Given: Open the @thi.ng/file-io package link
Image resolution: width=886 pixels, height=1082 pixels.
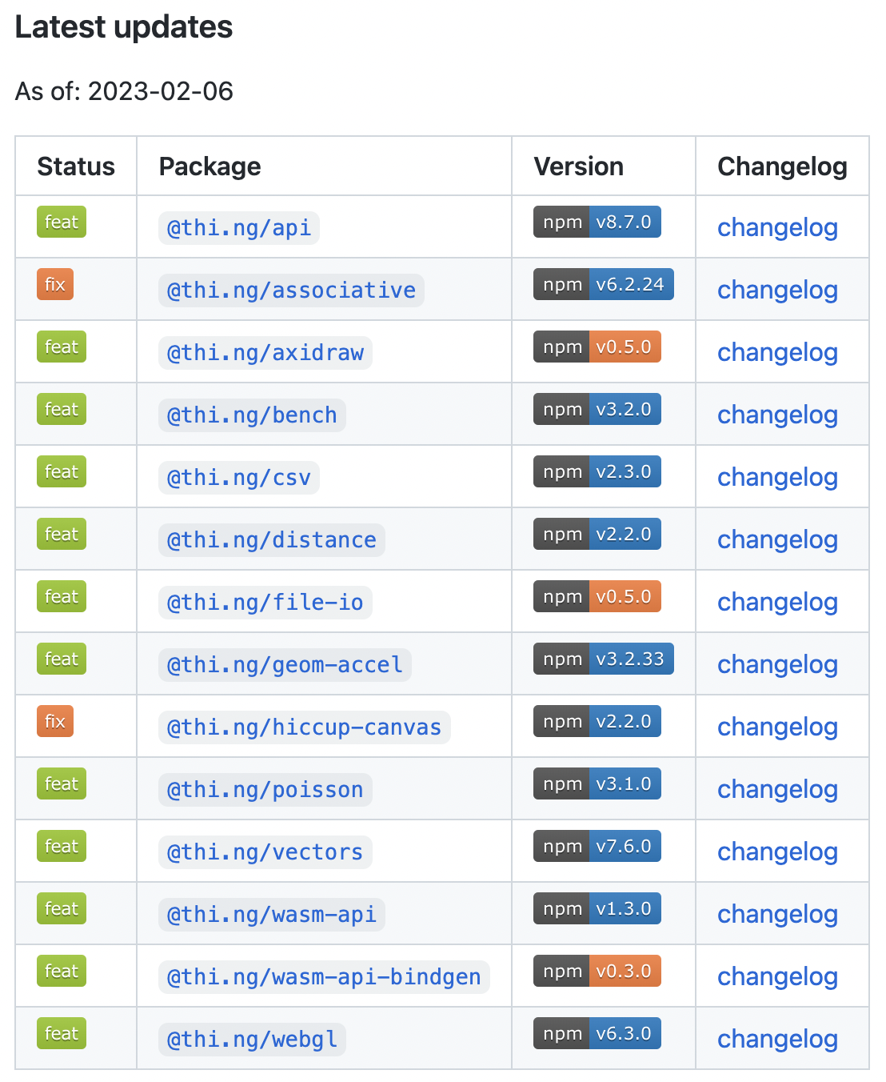Looking at the screenshot, I should 265,603.
